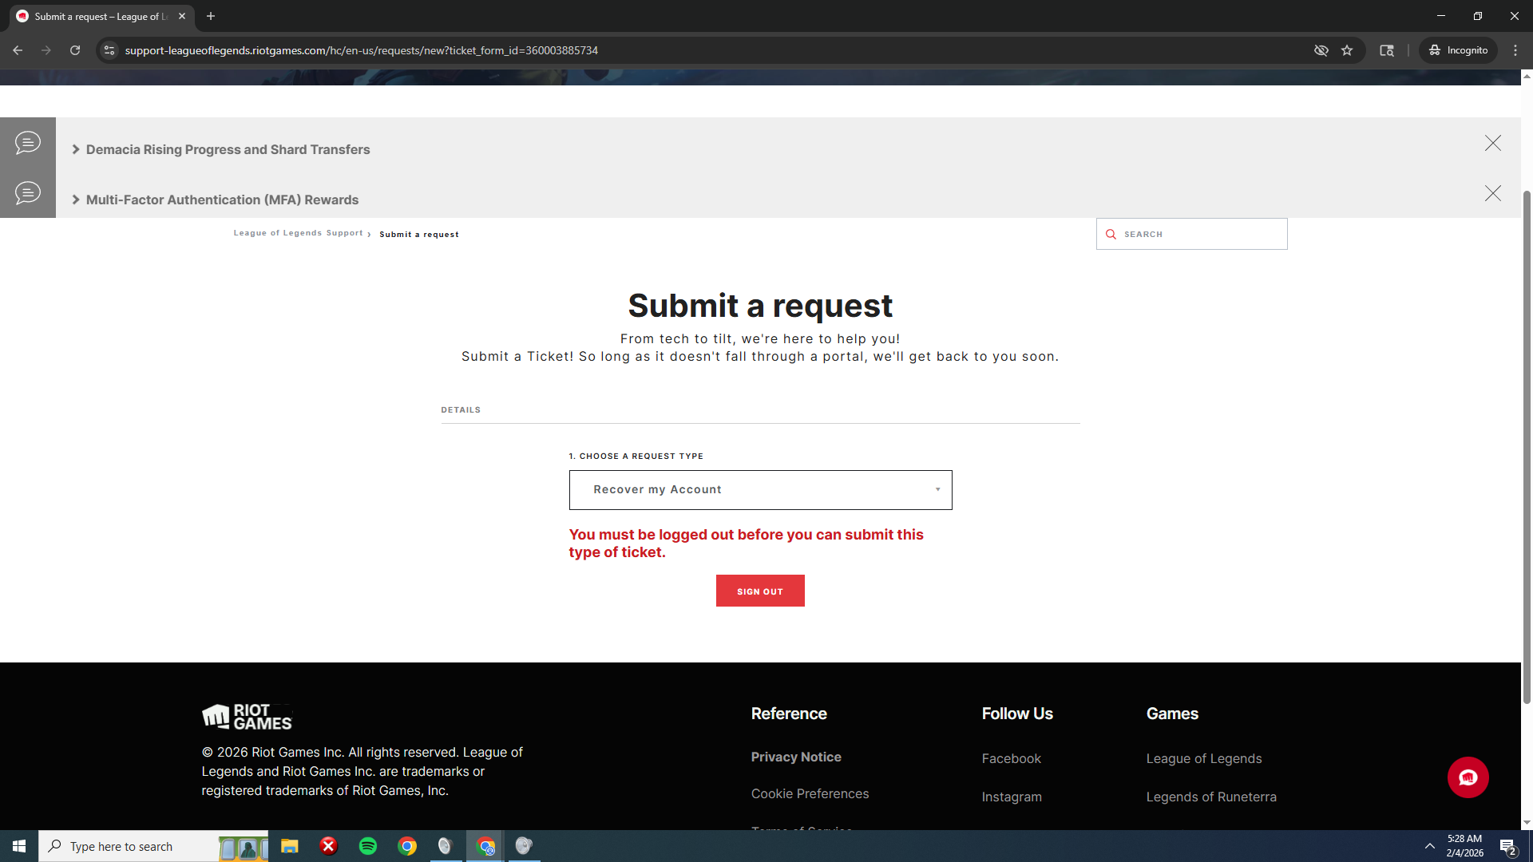Click the third-party cookies blocked eye icon
Image resolution: width=1533 pixels, height=862 pixels.
[1321, 50]
